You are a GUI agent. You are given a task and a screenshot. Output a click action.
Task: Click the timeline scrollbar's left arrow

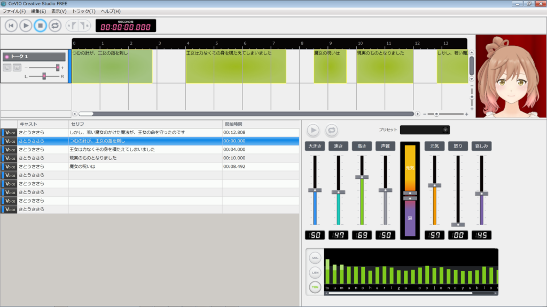click(x=75, y=114)
